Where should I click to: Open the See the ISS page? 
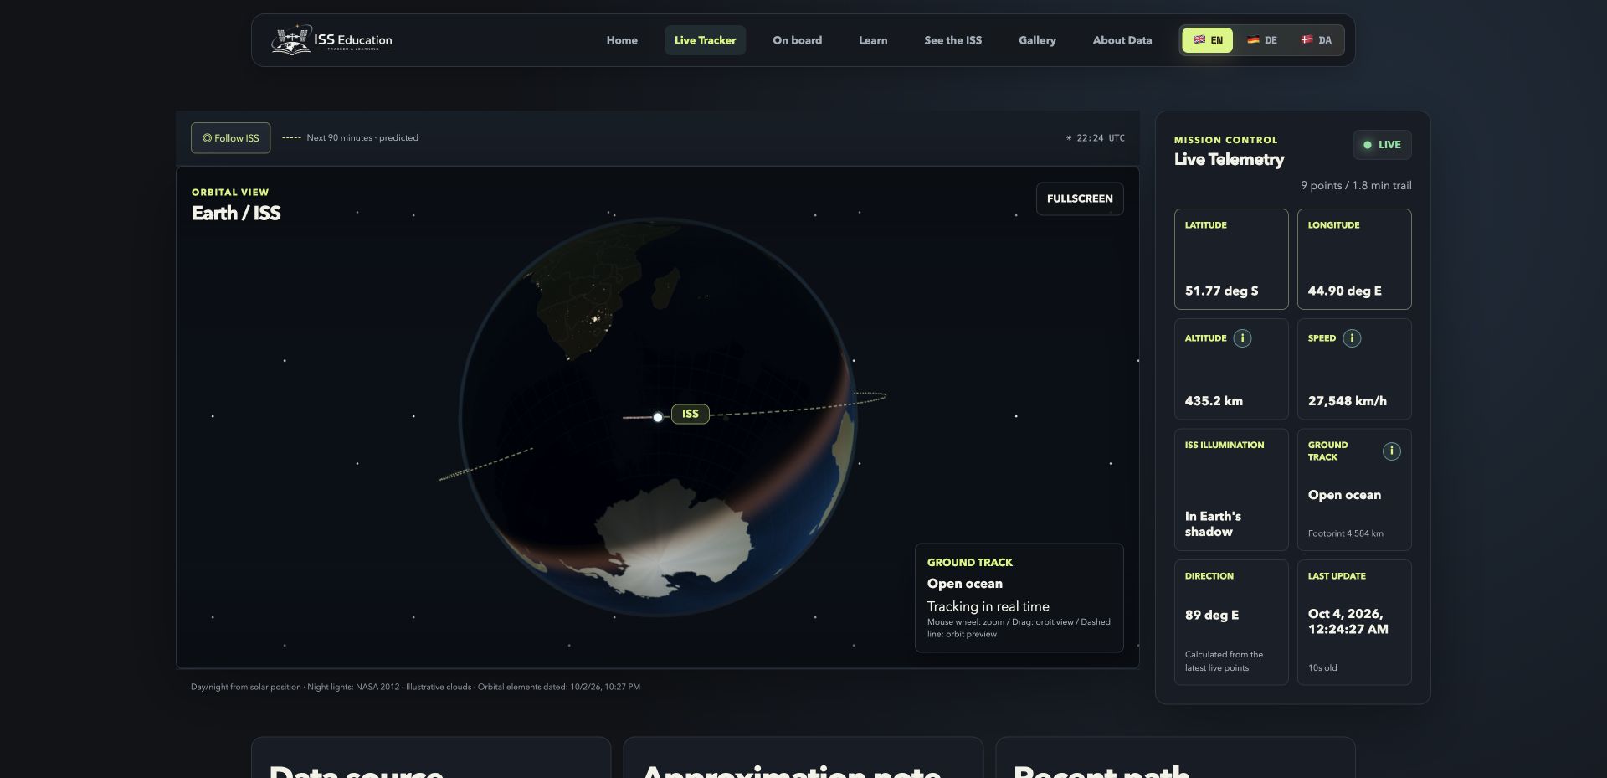(952, 40)
